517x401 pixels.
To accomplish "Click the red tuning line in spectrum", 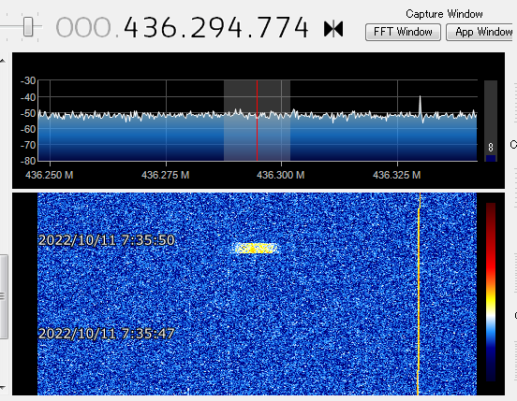I will 257,121.
